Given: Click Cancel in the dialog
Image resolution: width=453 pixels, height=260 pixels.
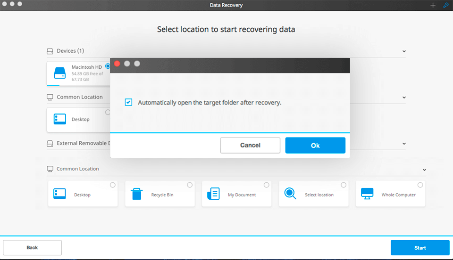Looking at the screenshot, I should (250, 145).
